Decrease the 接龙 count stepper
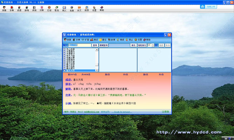The image size is (234, 140). point(153,46)
